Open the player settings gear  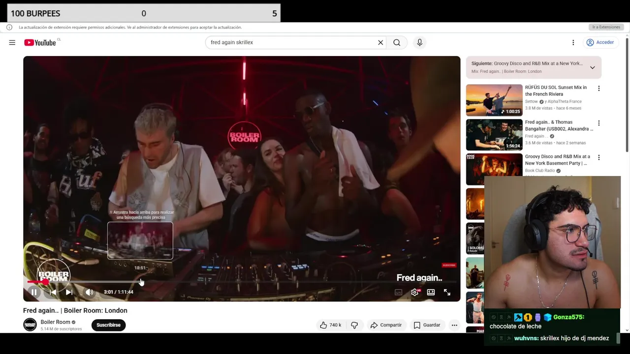415,293
